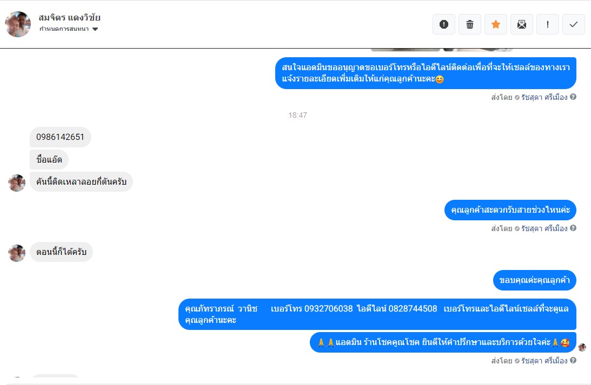
Task: Click small seen-receipt avatar by last message
Action: coord(582,347)
